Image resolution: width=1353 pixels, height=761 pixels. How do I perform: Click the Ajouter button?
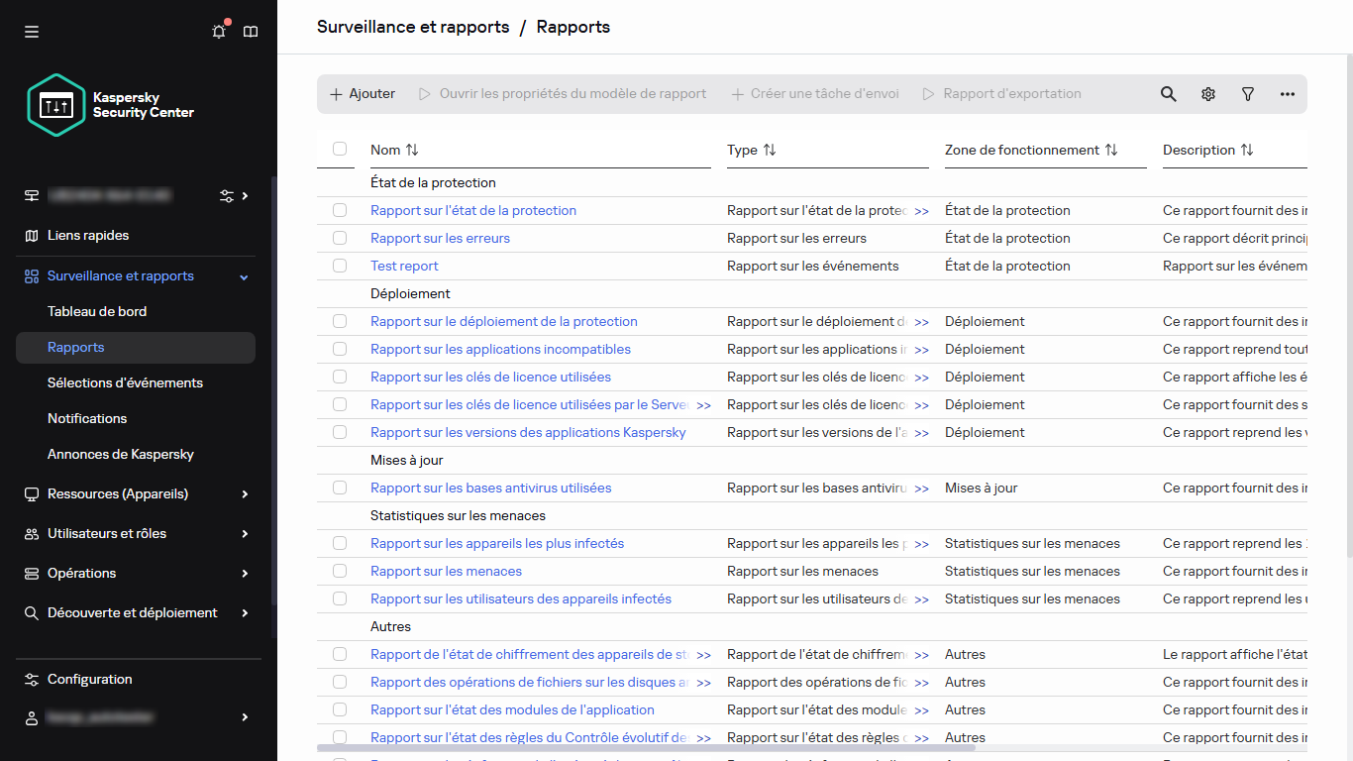click(x=362, y=93)
